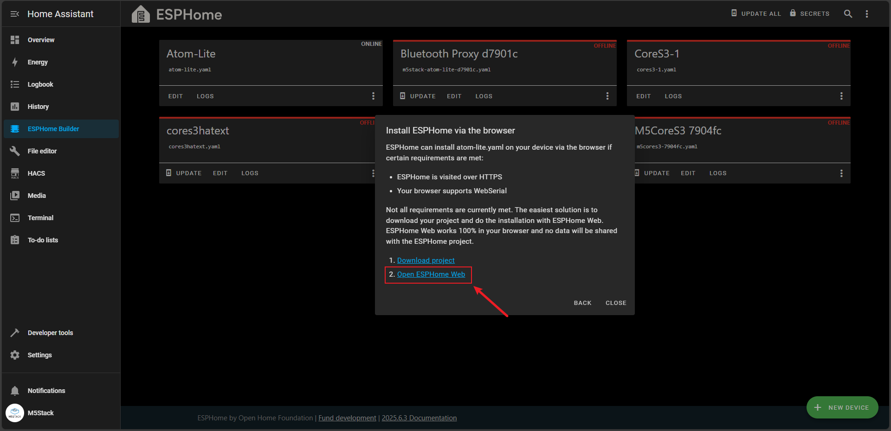Click the Download project link
This screenshot has width=891, height=431.
coord(426,260)
